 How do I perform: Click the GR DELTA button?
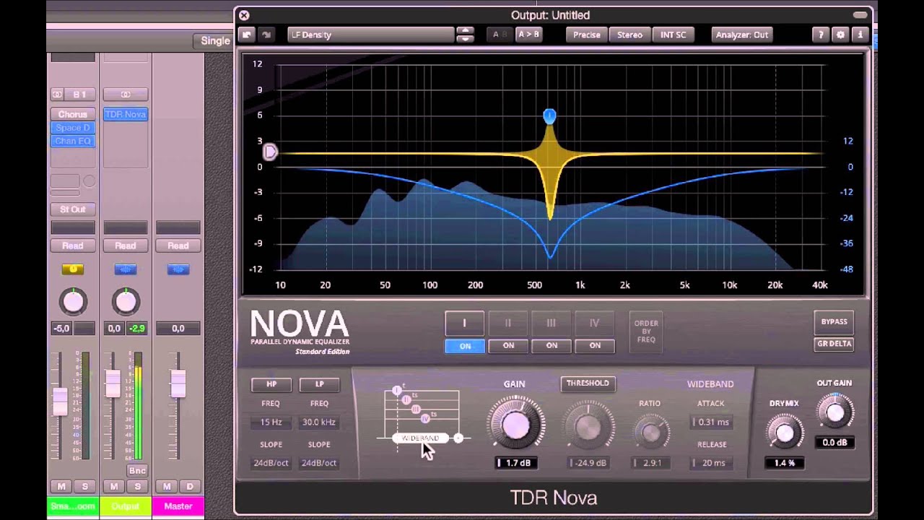pyautogui.click(x=834, y=344)
